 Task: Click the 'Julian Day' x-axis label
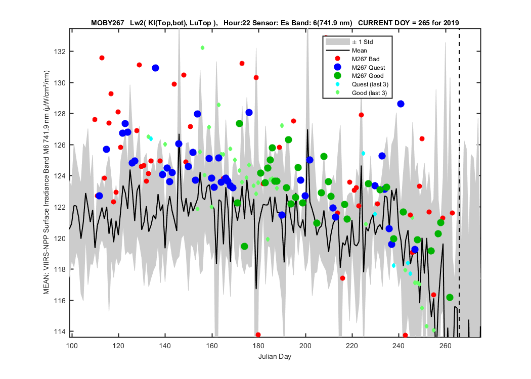tap(275, 356)
